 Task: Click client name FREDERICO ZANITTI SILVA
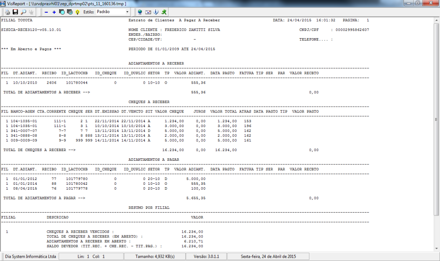point(192,30)
